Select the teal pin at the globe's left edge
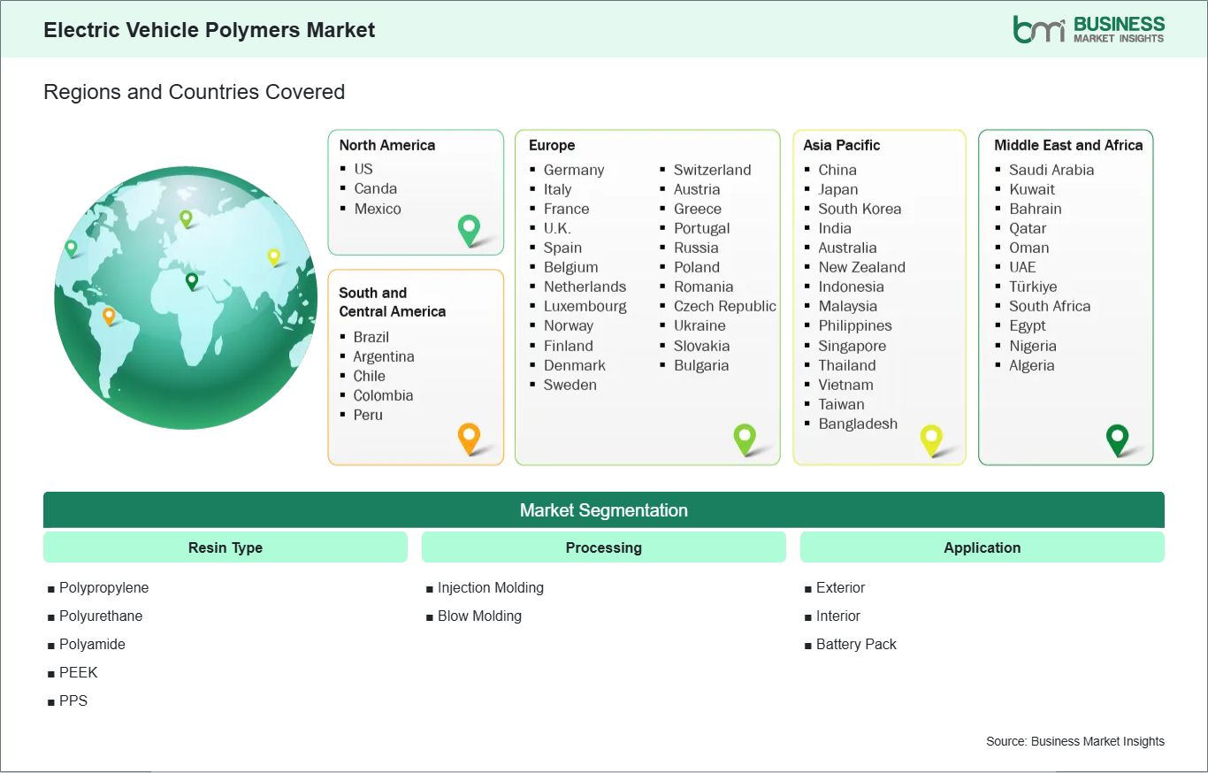This screenshot has width=1208, height=773. tap(71, 249)
